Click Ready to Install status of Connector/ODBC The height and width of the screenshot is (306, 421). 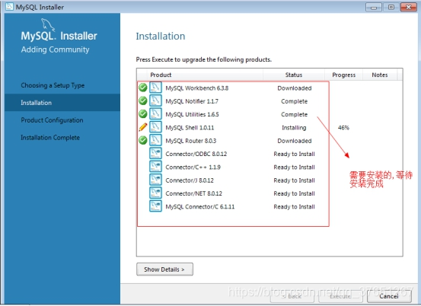294,154
